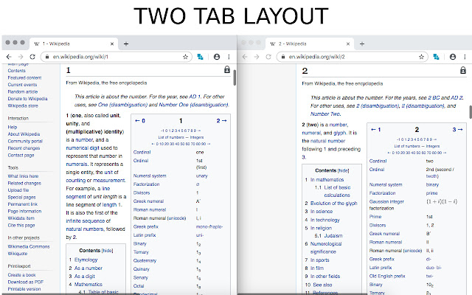Click padlock protection icon on article 1
Image resolution: width=472 pixels, height=295 pixels.
tap(227, 70)
